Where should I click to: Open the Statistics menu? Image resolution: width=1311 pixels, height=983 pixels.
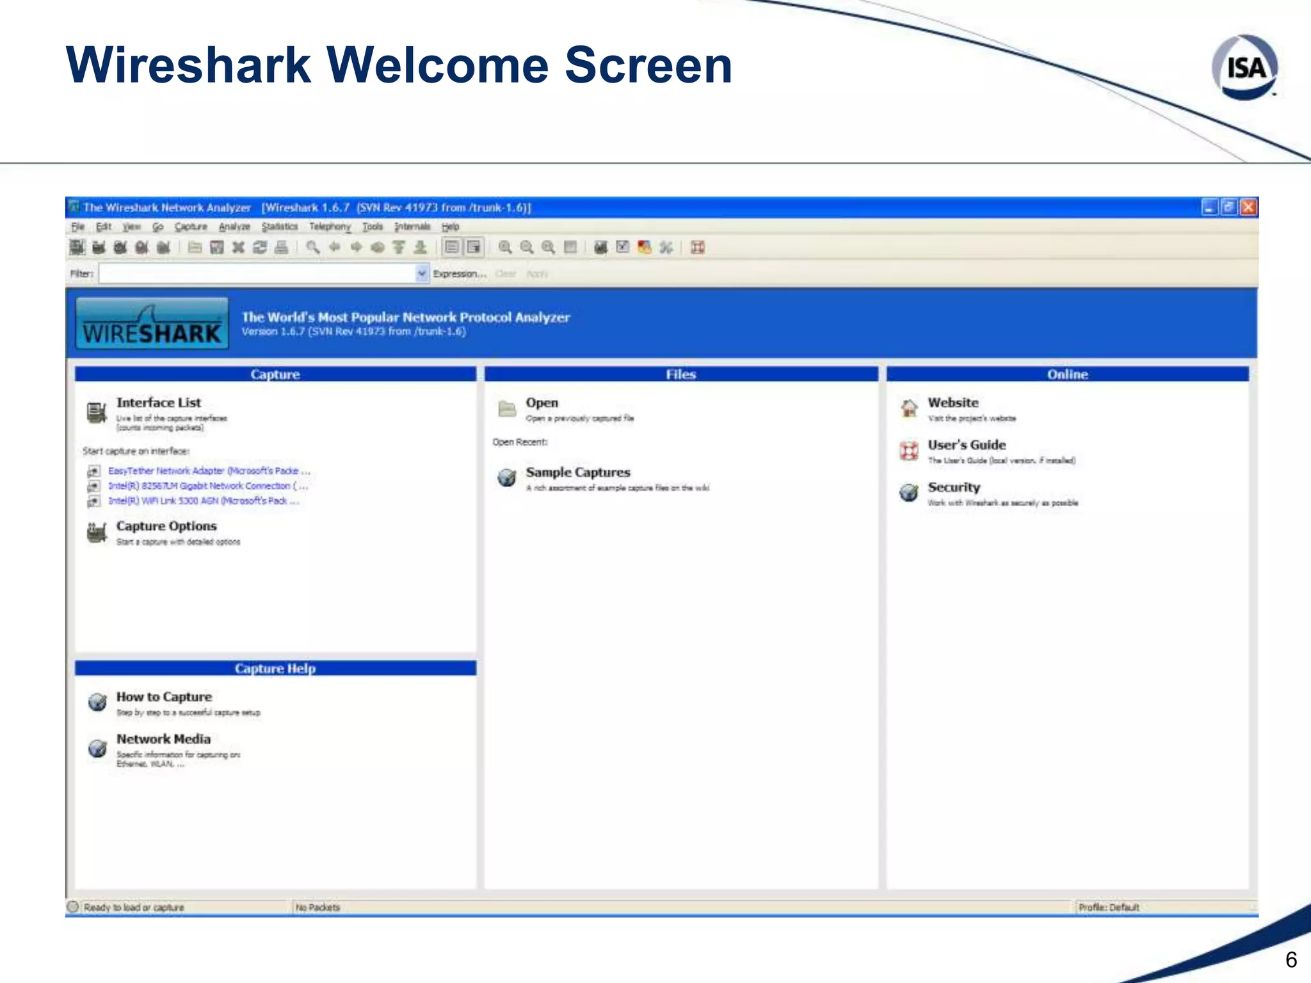pos(280,227)
